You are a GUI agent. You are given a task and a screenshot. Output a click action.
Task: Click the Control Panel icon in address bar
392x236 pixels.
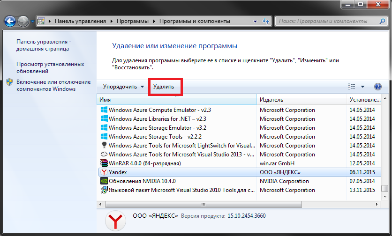coord(41,21)
